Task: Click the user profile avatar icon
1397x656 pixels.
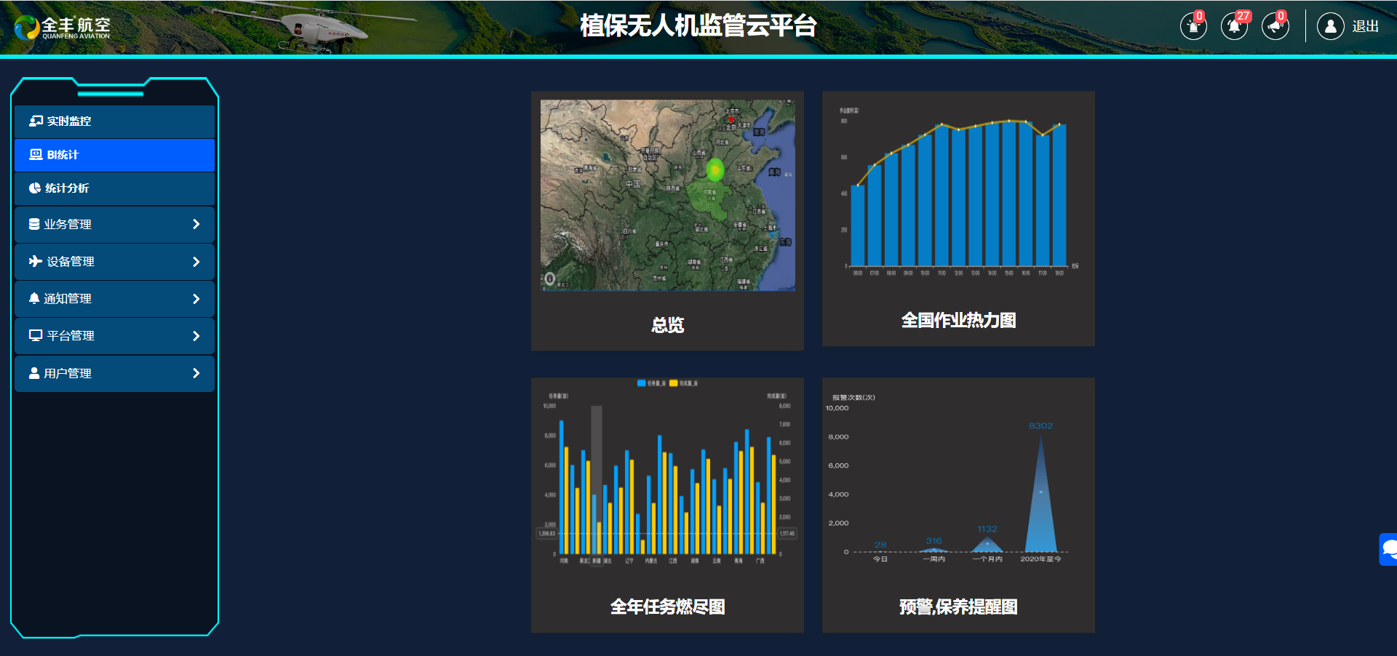Action: (x=1330, y=27)
